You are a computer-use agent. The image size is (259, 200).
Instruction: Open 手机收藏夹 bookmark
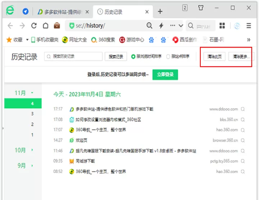[x=45, y=40]
